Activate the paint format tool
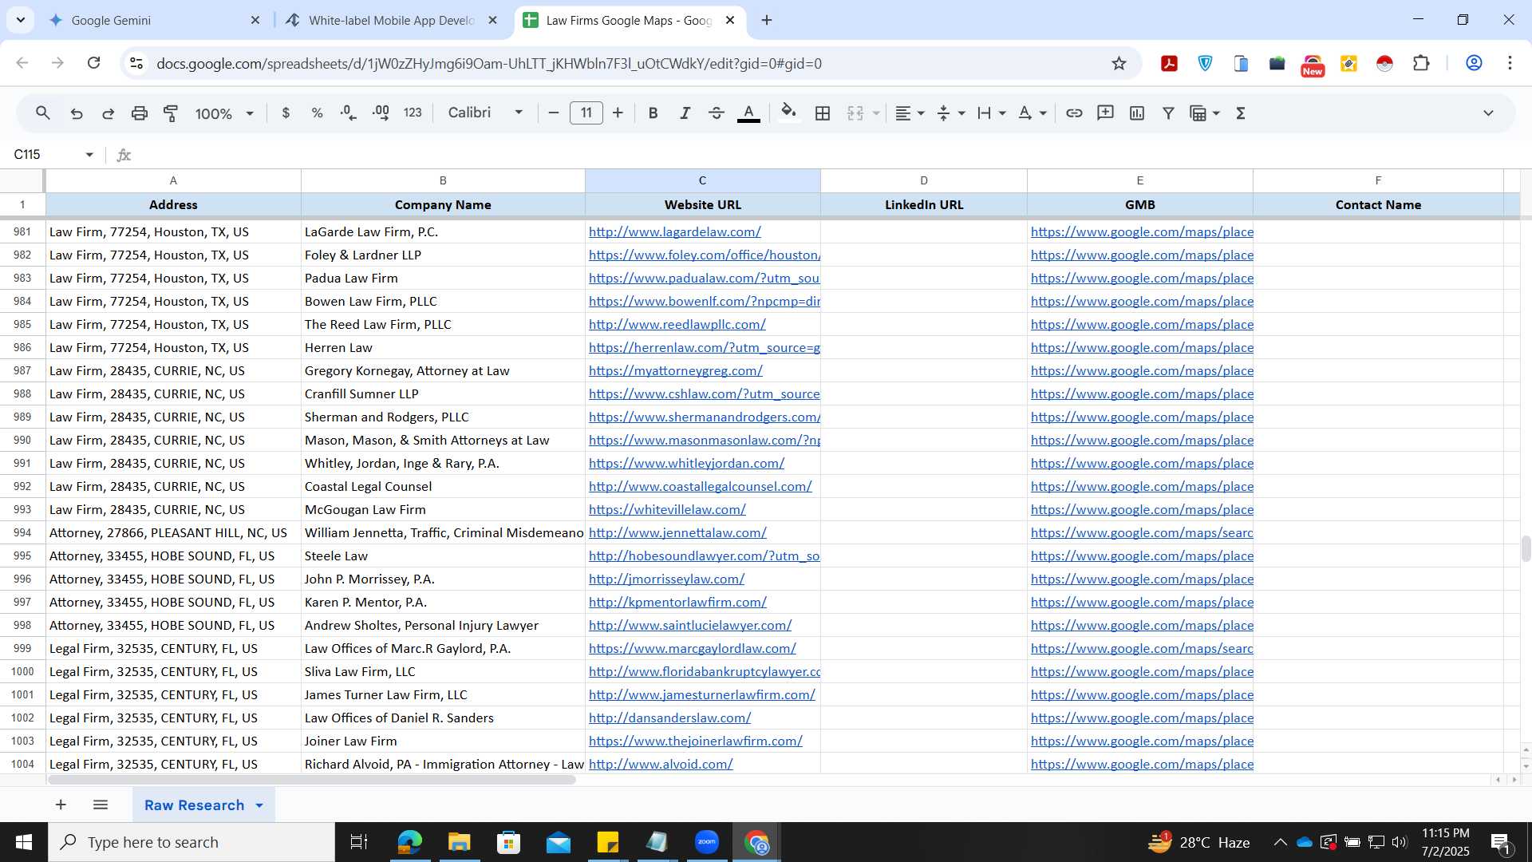This screenshot has width=1532, height=862. click(171, 113)
